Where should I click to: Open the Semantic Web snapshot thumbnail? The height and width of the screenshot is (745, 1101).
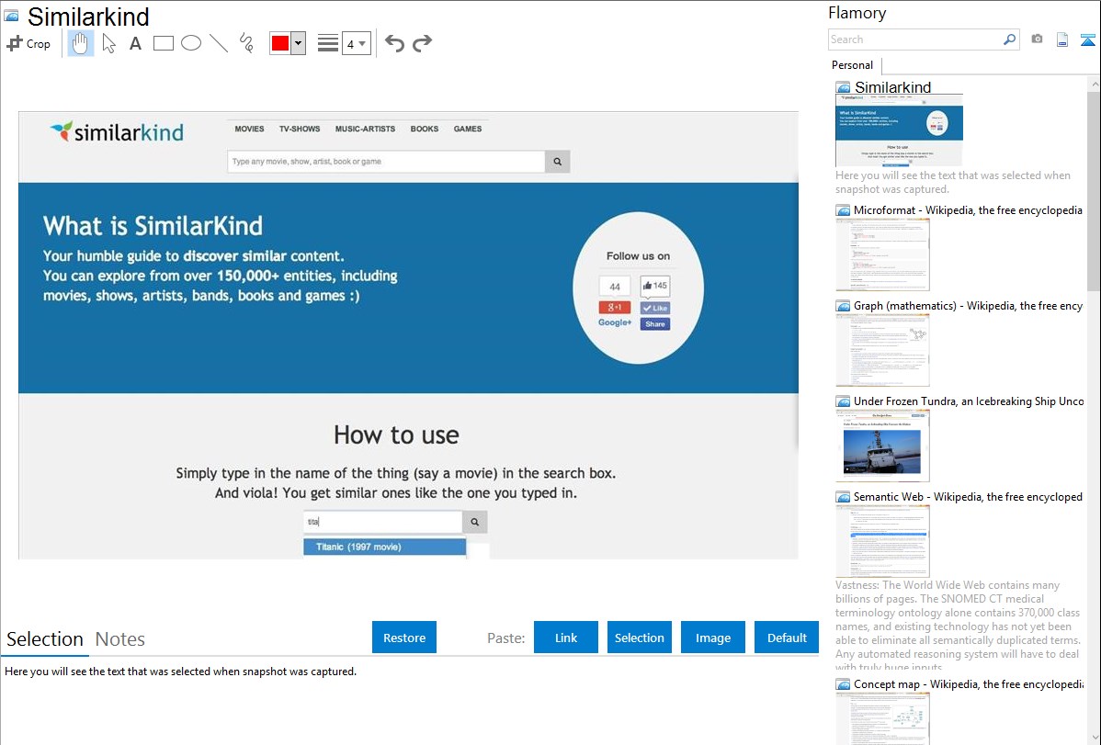882,541
